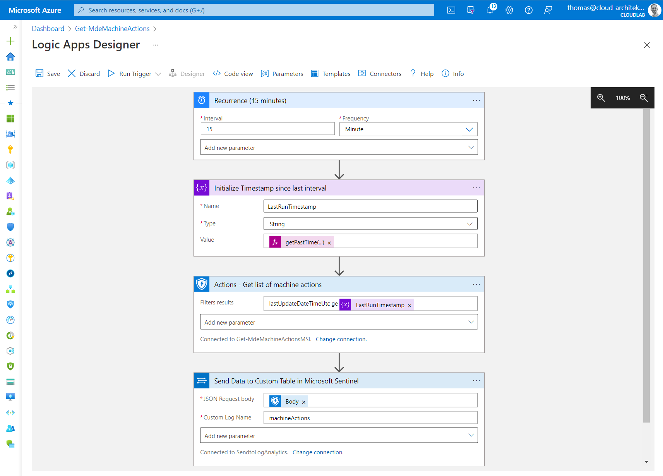This screenshot has height=476, width=663.
Task: Click the Interval field with 15
Action: point(267,129)
